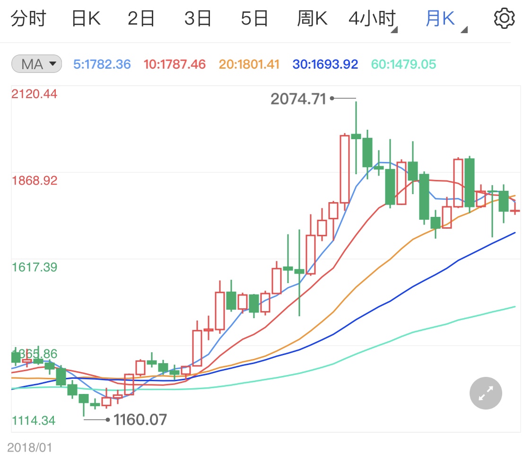
Task: Select the 日K chart tab
Action: pyautogui.click(x=85, y=19)
